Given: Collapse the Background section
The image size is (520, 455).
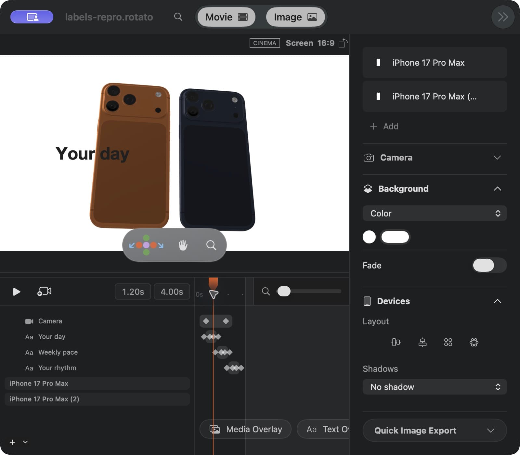Looking at the screenshot, I should point(497,189).
